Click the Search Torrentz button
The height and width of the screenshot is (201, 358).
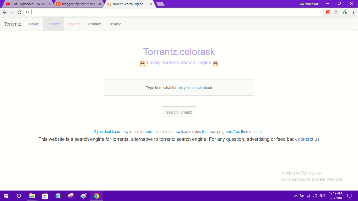tap(179, 112)
